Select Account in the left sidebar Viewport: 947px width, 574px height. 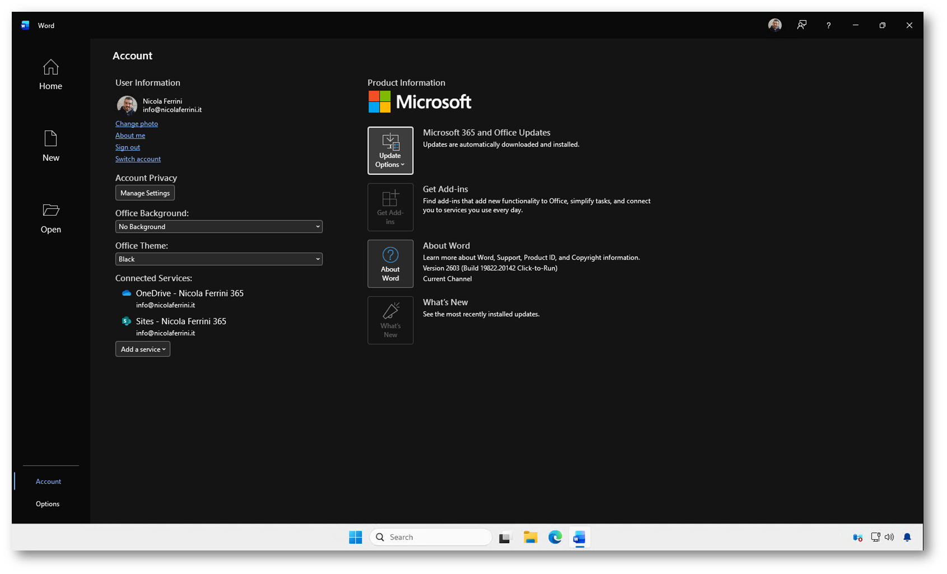pos(48,482)
